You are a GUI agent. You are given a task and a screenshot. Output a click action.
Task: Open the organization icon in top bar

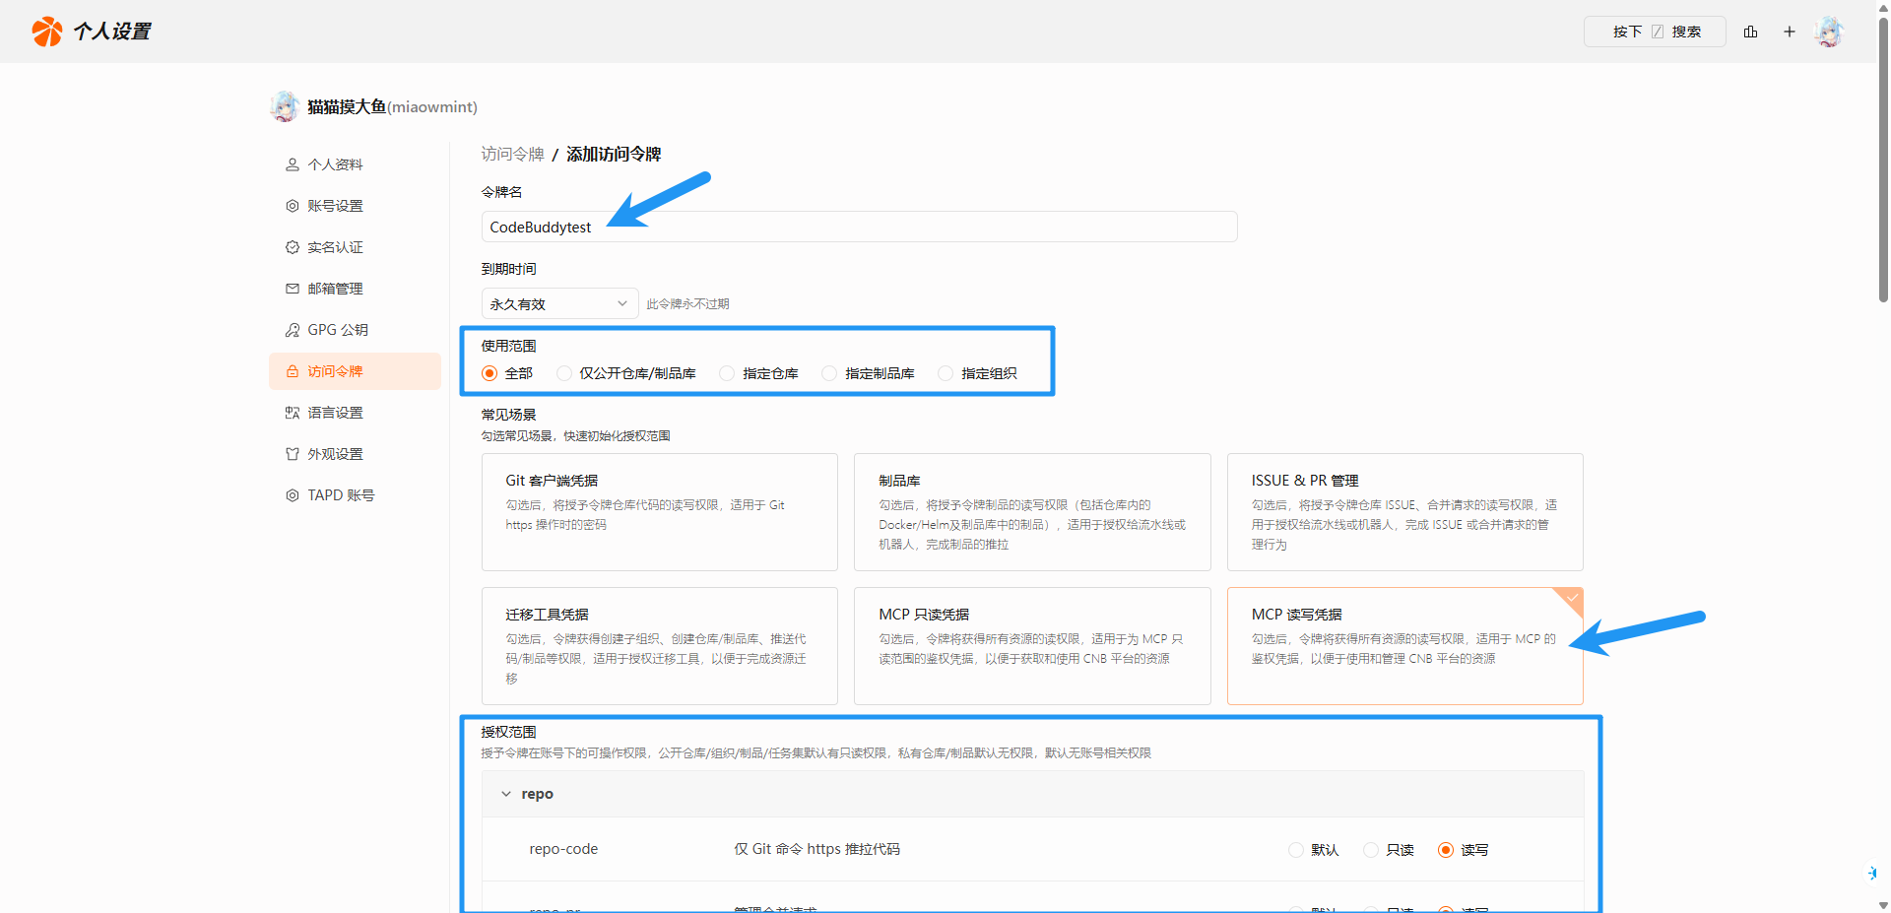pyautogui.click(x=1750, y=32)
